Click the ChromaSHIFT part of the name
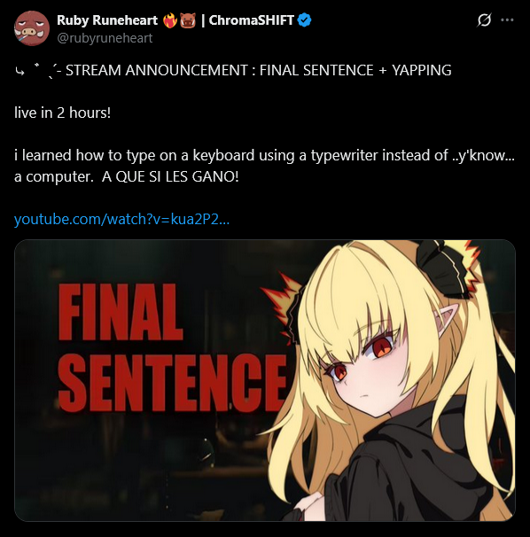This screenshot has width=530, height=537. coord(252,20)
